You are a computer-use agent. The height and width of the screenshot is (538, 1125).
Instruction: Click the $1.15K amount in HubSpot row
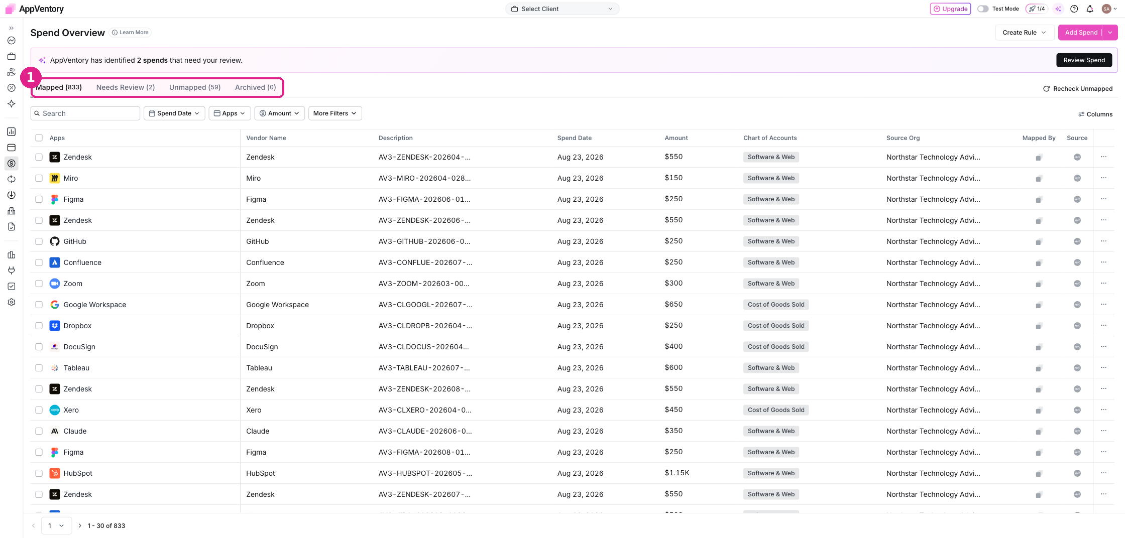pyautogui.click(x=677, y=473)
